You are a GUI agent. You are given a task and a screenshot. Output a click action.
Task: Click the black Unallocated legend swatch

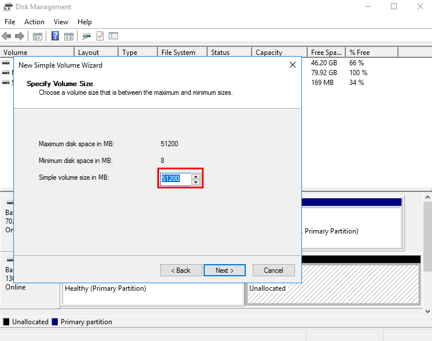(x=6, y=322)
